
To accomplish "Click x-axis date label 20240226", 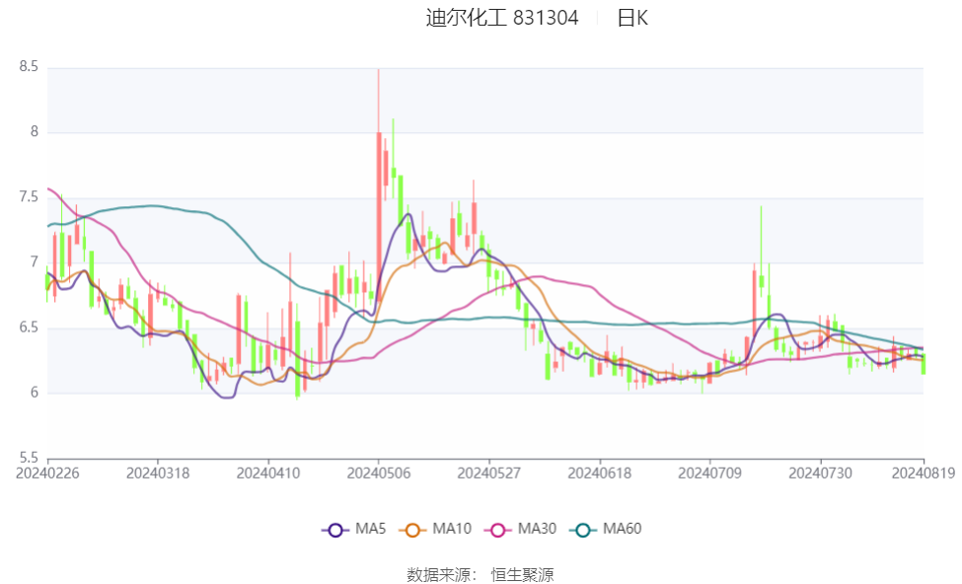I will [x=47, y=474].
